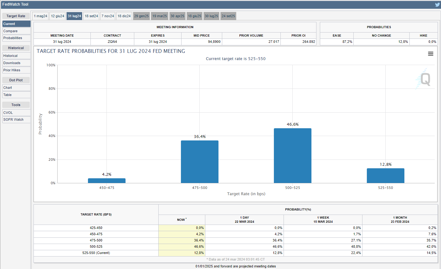Open the SOFR Watch tool

click(16, 119)
